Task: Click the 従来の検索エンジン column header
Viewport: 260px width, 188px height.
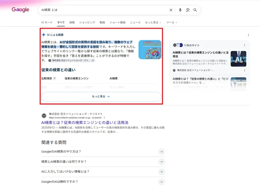Action: click(x=77, y=78)
